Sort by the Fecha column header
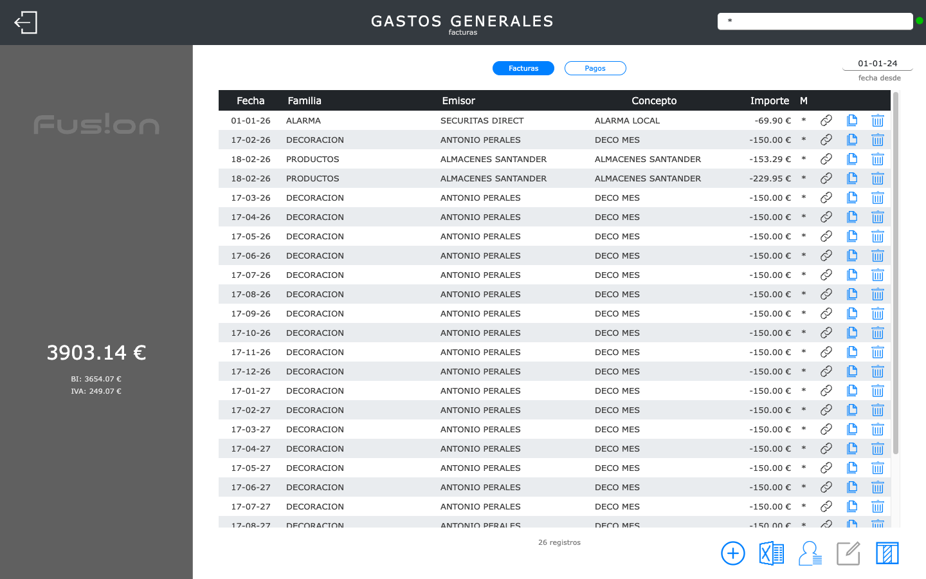Image resolution: width=926 pixels, height=579 pixels. click(x=251, y=100)
